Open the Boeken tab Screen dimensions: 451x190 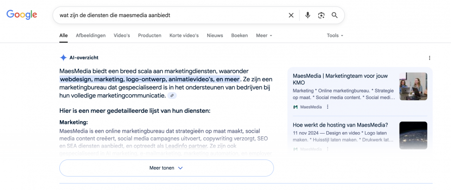coord(239,36)
